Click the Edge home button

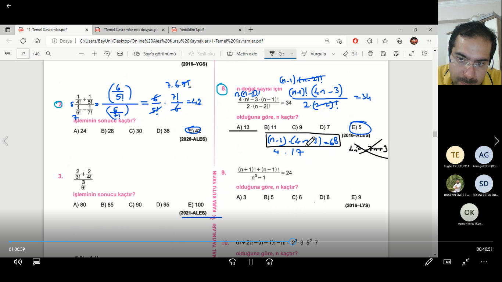(x=37, y=41)
